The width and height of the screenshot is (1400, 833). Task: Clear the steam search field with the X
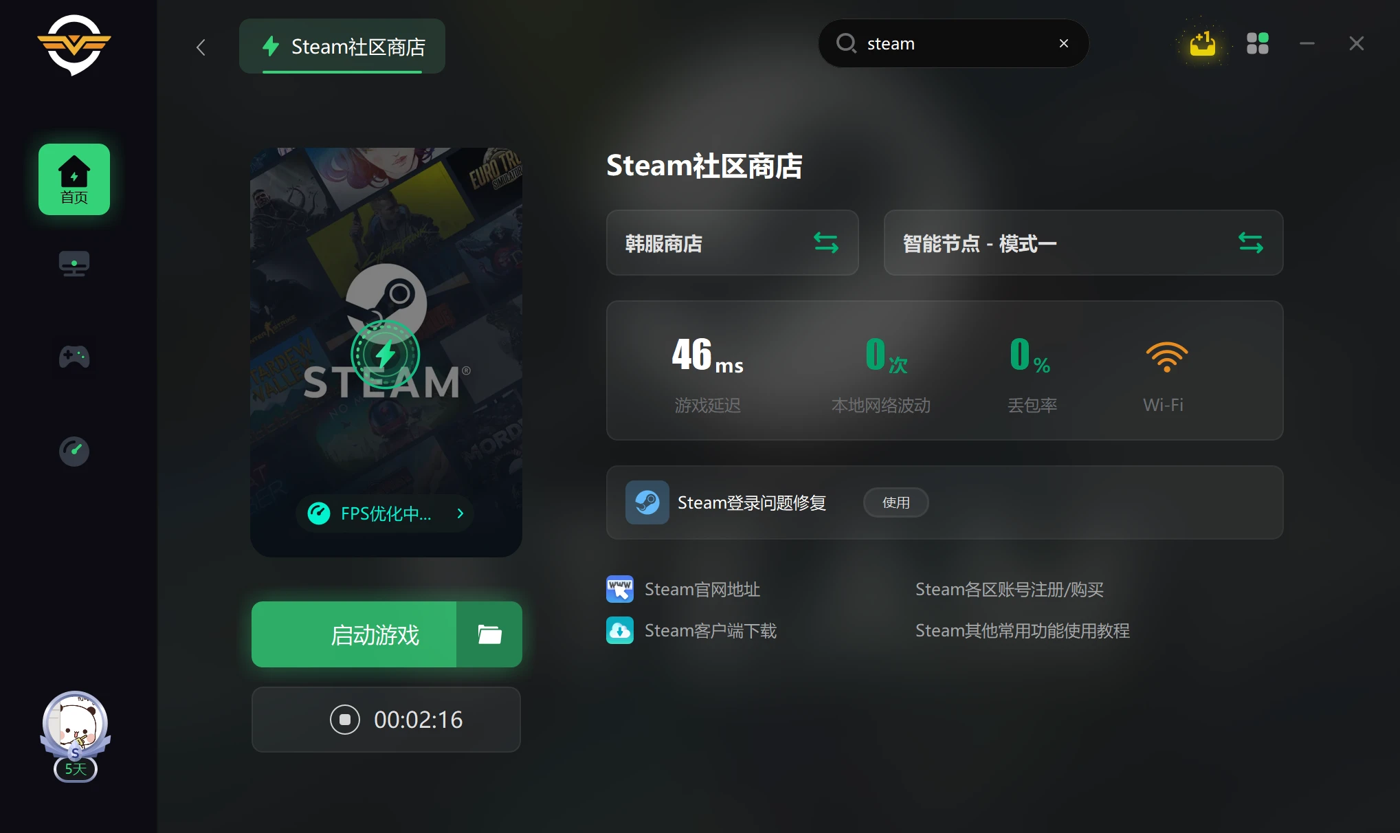1063,43
